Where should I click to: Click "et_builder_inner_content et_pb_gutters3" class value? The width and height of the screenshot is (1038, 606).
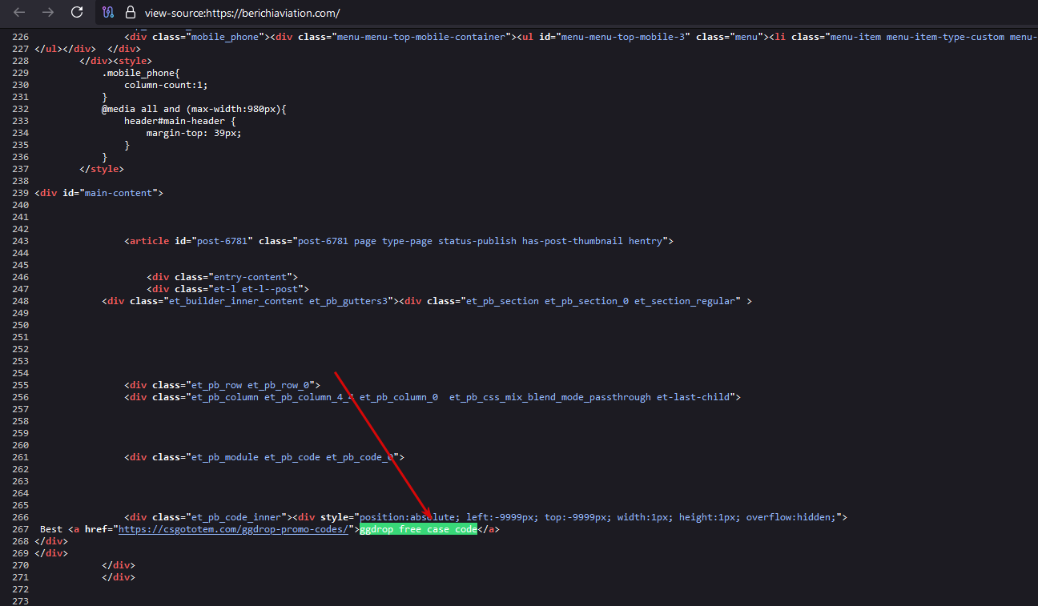click(278, 301)
